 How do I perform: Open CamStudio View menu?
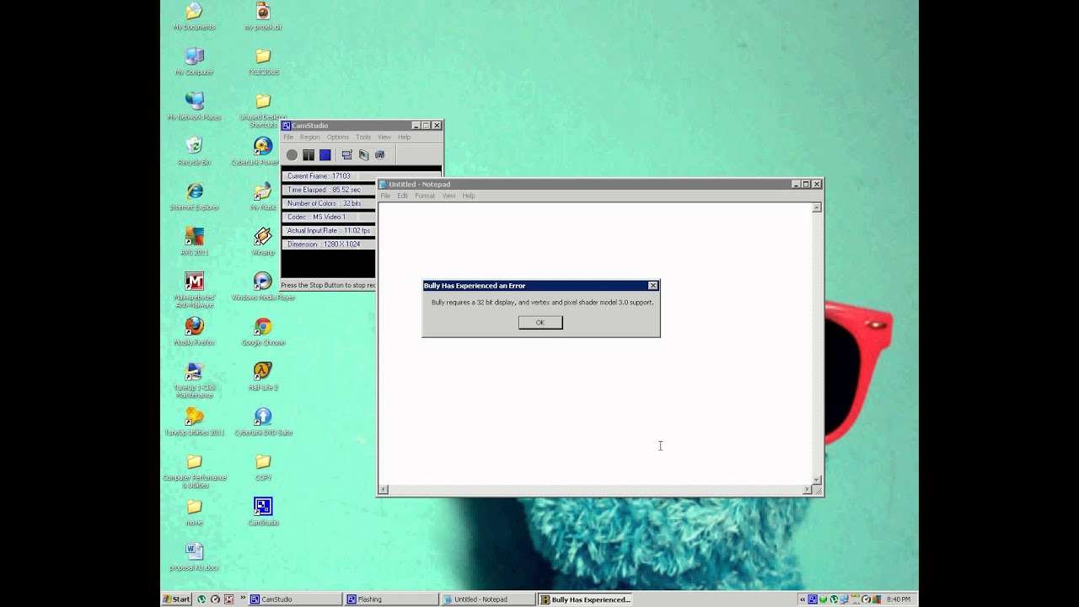(x=384, y=137)
